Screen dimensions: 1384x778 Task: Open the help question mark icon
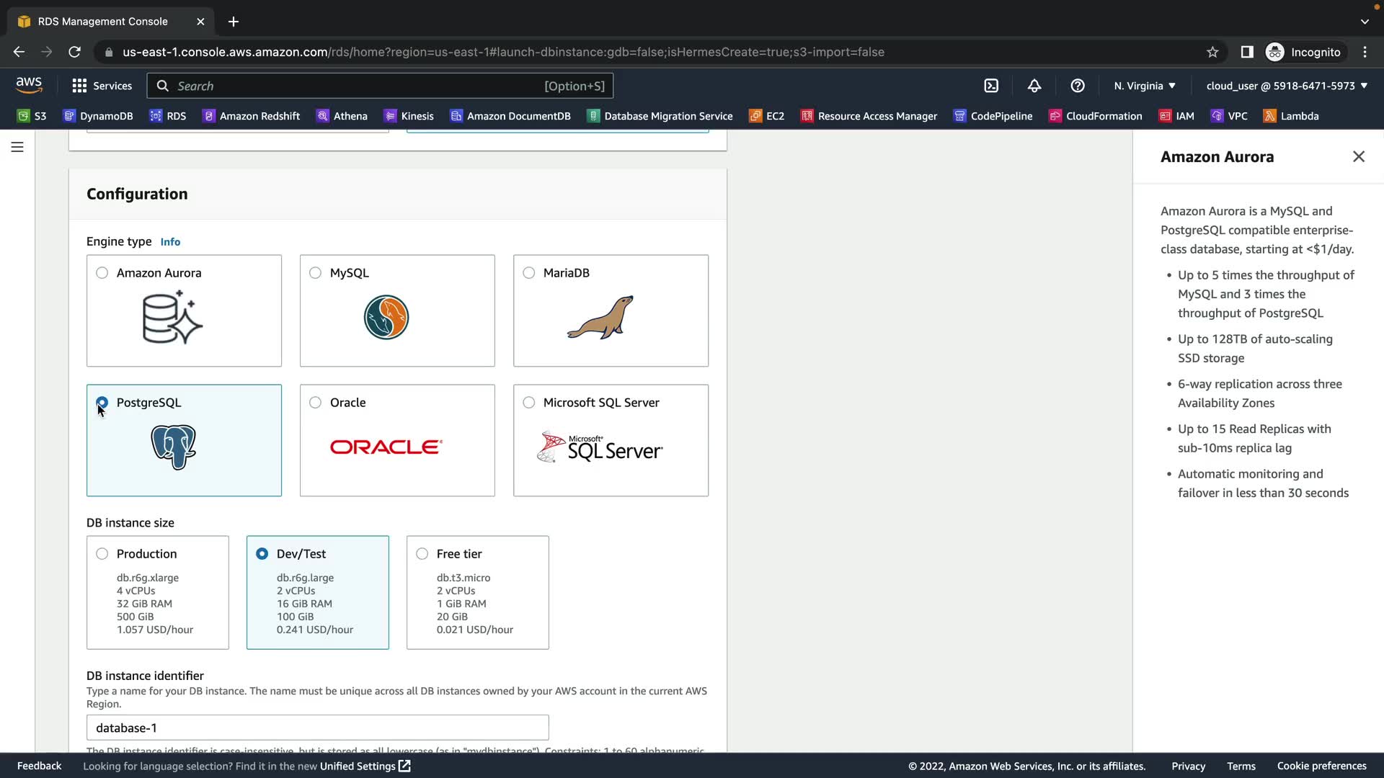(x=1078, y=86)
